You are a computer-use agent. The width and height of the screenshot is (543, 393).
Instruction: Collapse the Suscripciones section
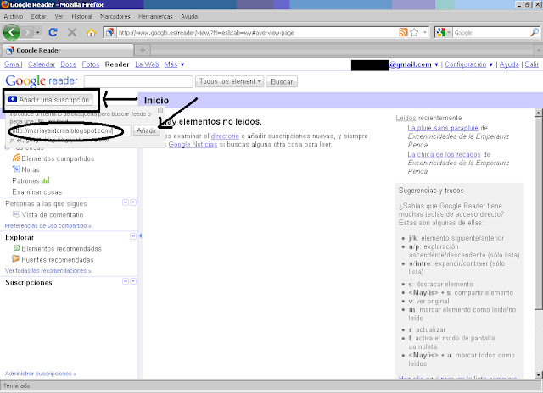(126, 281)
